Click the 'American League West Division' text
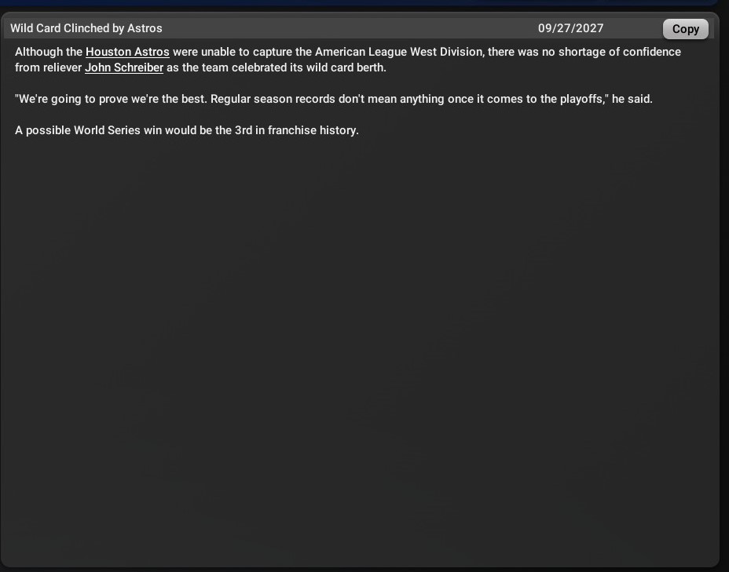Viewport: 729px width, 572px height. [x=399, y=52]
